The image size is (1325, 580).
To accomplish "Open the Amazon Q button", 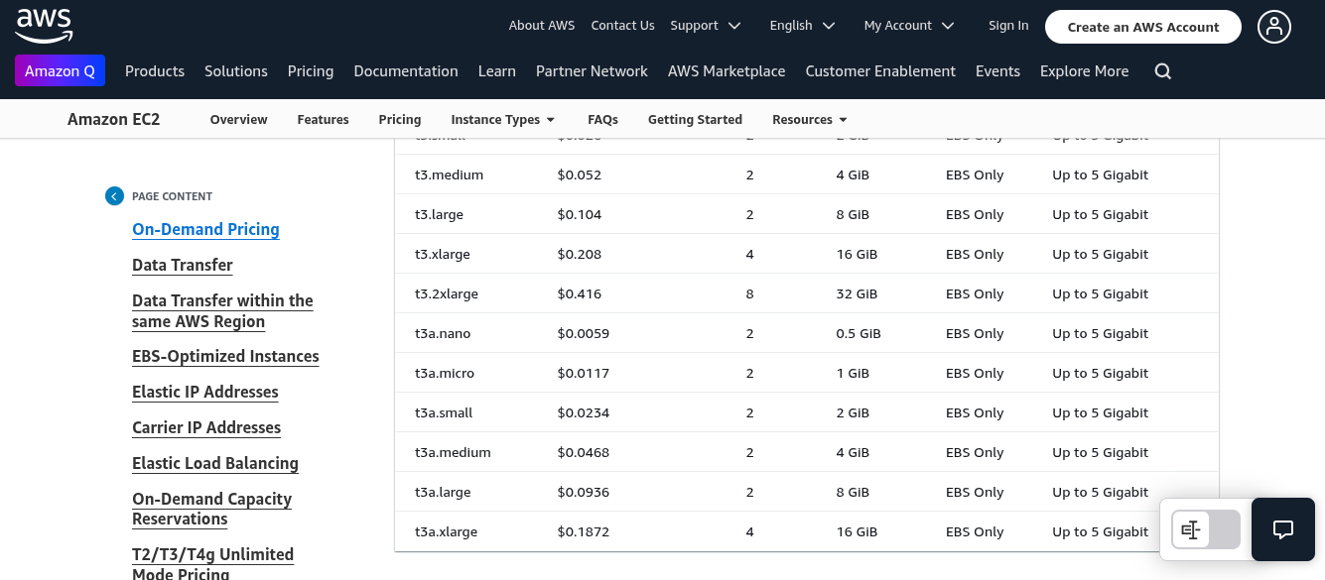I will (x=60, y=71).
